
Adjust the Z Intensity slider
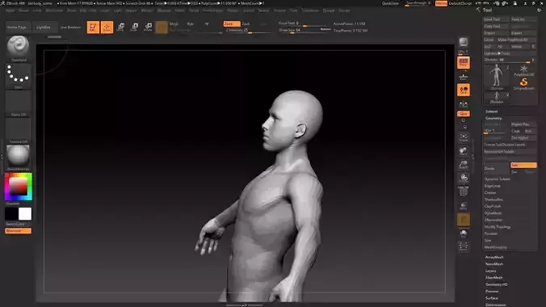pos(248,31)
